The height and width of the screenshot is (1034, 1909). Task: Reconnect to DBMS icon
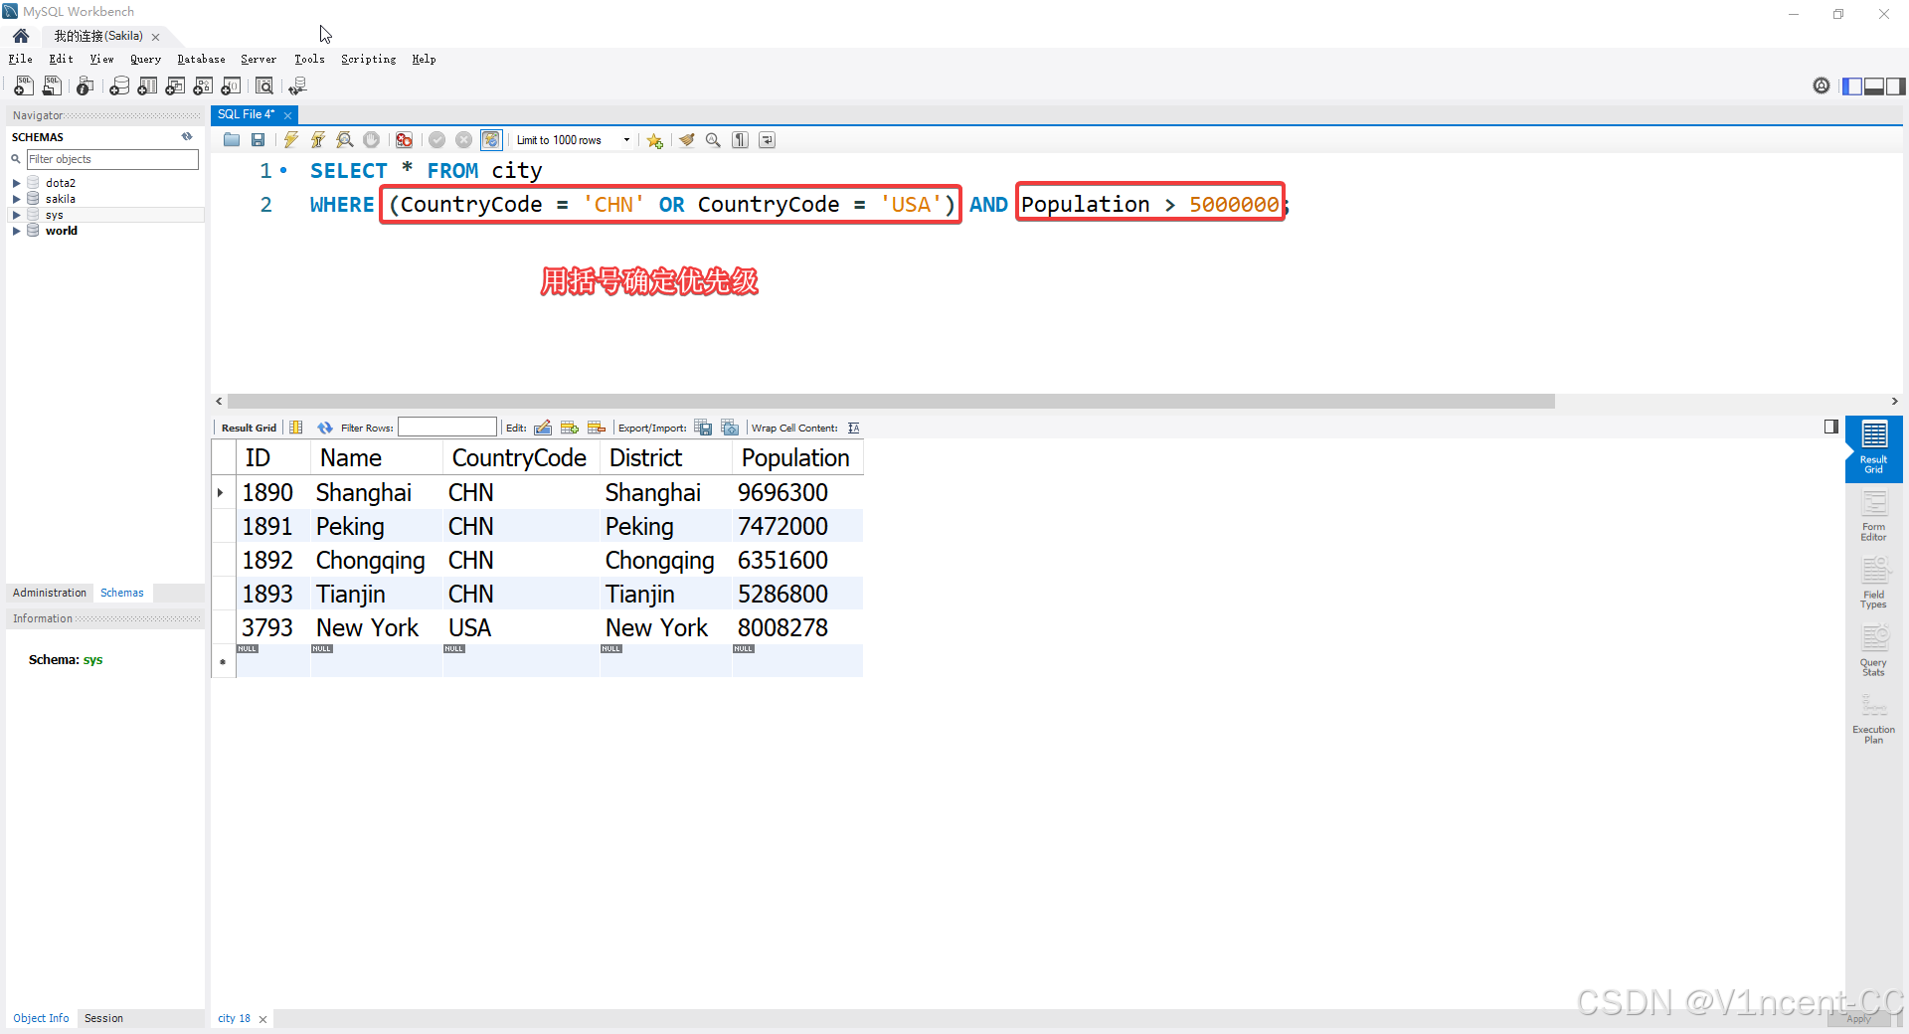click(297, 86)
